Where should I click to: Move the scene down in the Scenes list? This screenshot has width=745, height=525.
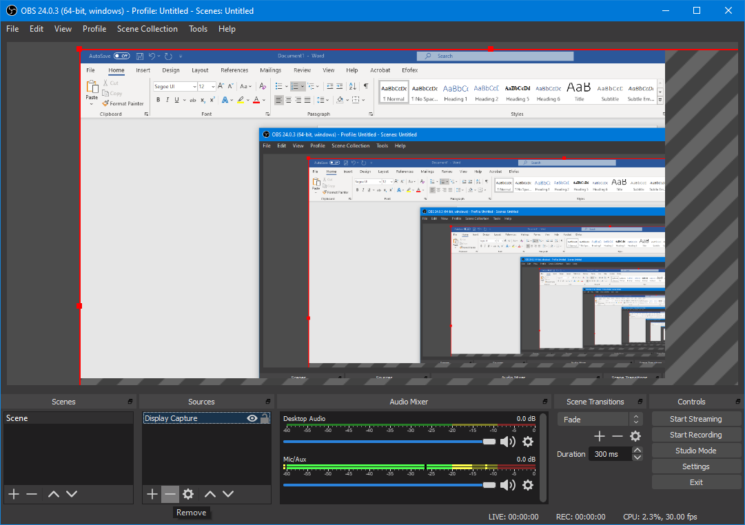point(72,494)
